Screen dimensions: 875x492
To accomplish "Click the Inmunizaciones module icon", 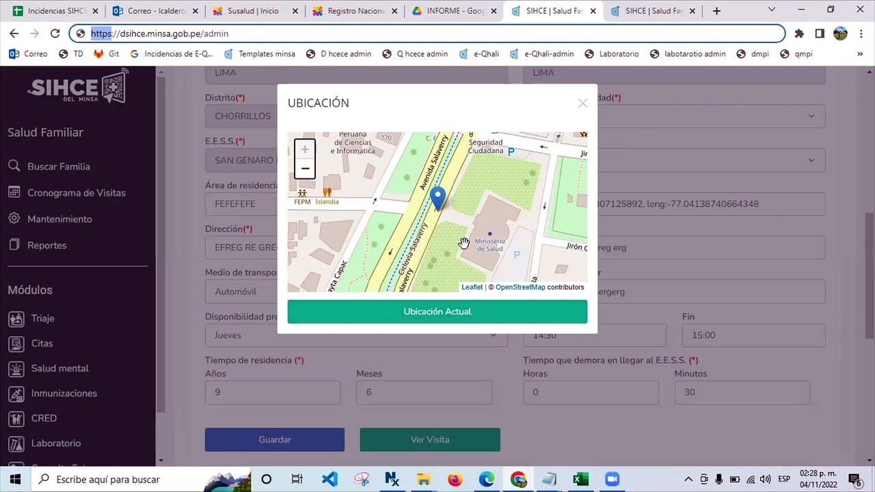I will [x=16, y=394].
